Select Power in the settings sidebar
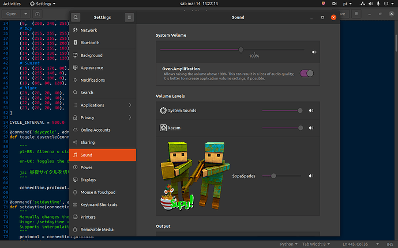Screen dimensions: 398x248 pyautogui.click(x=87, y=167)
